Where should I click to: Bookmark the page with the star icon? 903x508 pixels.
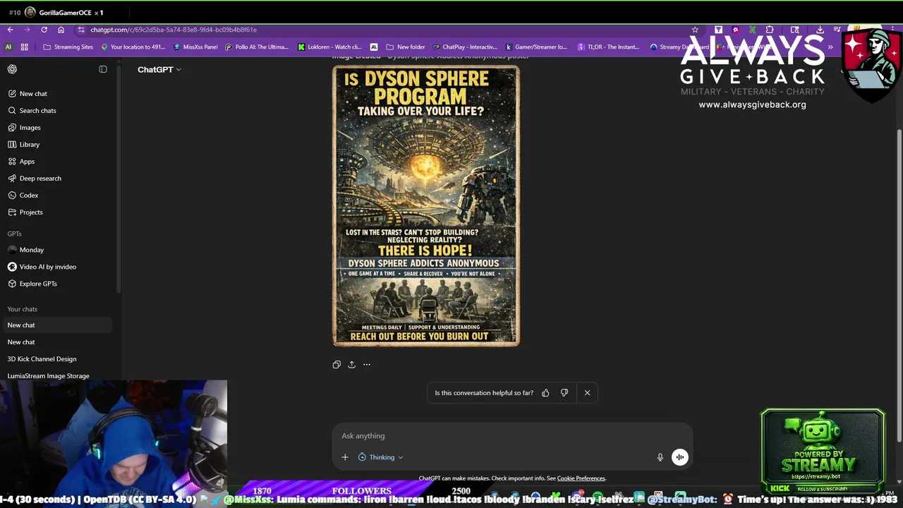[x=695, y=30]
